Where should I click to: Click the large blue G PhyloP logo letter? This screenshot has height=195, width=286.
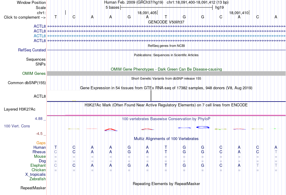[x=203, y=127]
